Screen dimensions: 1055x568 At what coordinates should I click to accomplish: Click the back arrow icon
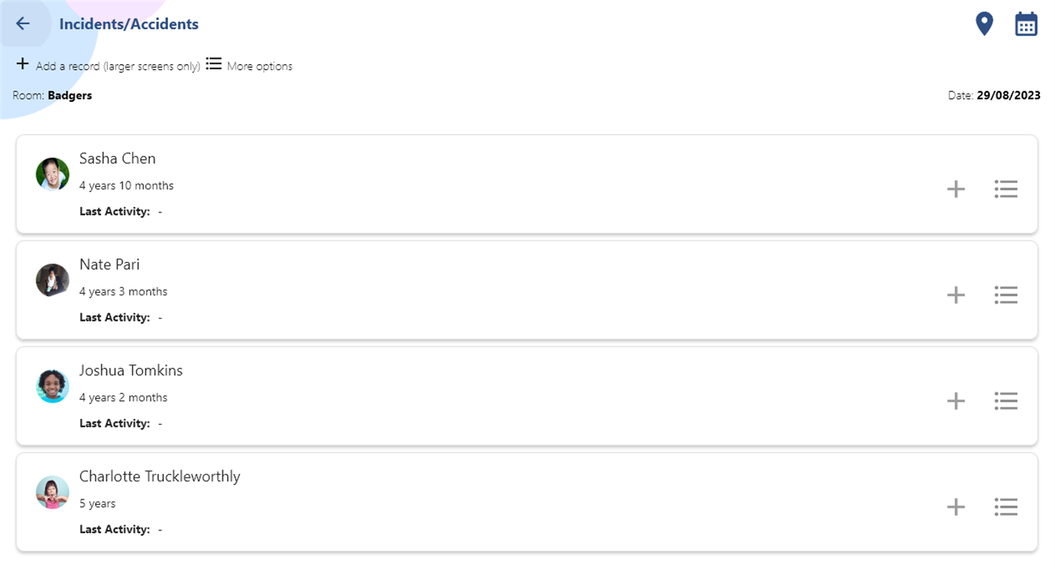click(x=23, y=24)
